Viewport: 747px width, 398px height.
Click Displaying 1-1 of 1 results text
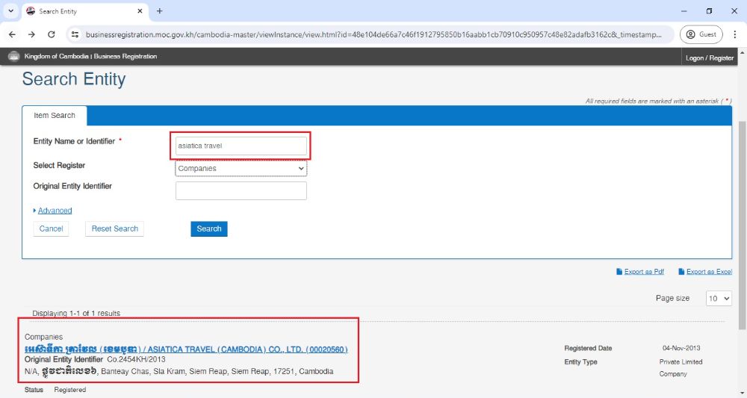tap(76, 314)
